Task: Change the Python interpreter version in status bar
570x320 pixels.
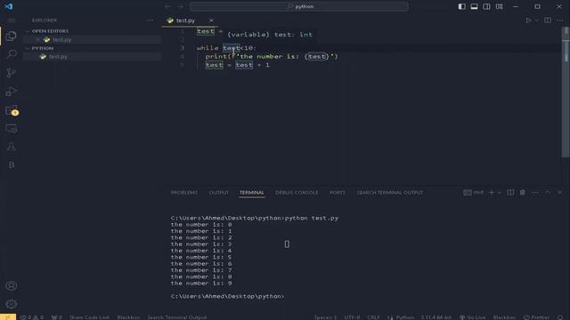Action: coord(436,317)
